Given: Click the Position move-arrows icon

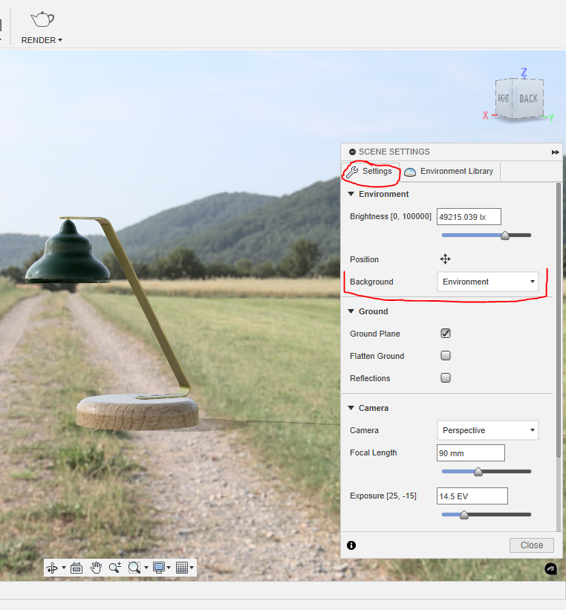Looking at the screenshot, I should [445, 259].
